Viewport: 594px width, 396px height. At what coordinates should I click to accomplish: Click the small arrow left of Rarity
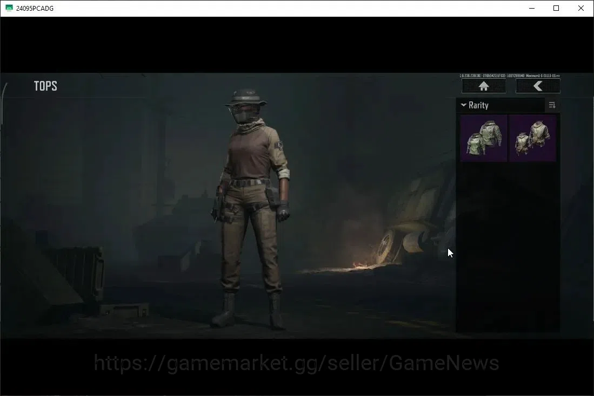pos(463,105)
